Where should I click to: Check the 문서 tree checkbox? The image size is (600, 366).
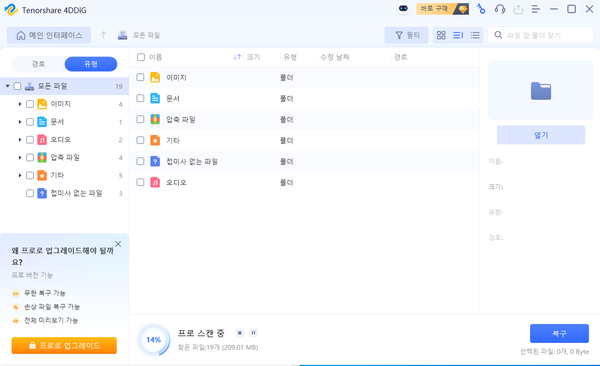click(30, 122)
